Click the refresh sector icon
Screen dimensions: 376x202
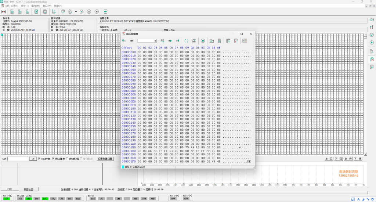(x=186, y=41)
